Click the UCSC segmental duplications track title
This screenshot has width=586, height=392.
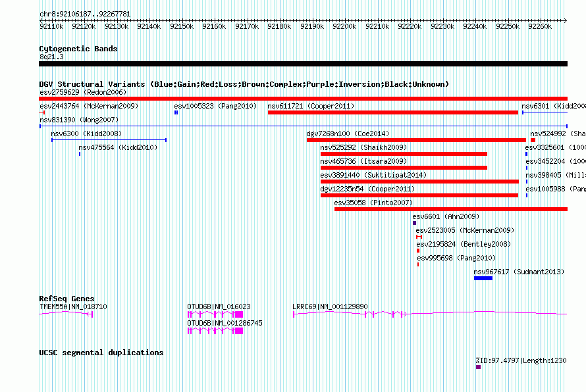point(101,353)
